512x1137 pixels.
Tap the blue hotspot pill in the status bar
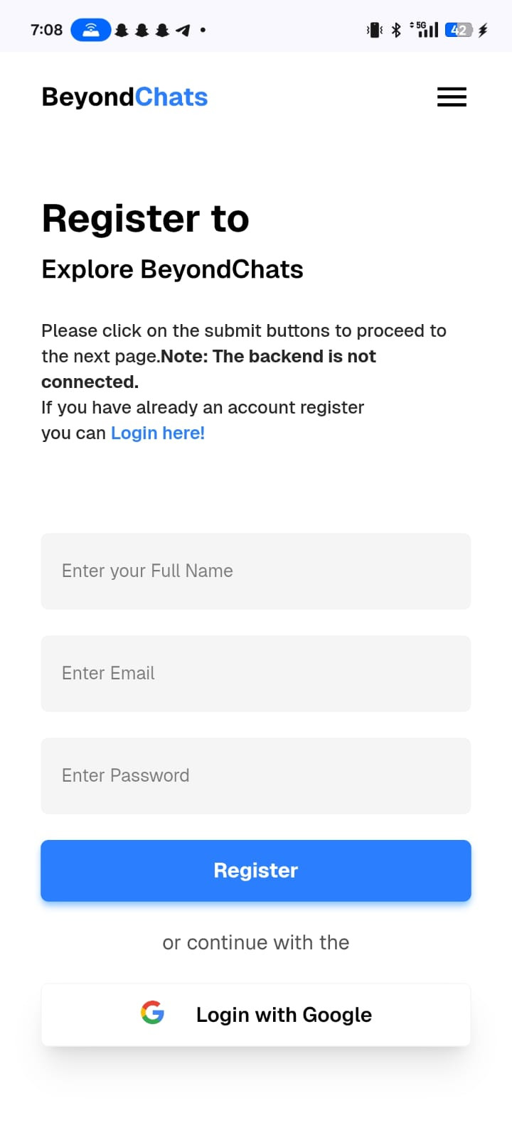click(x=90, y=30)
